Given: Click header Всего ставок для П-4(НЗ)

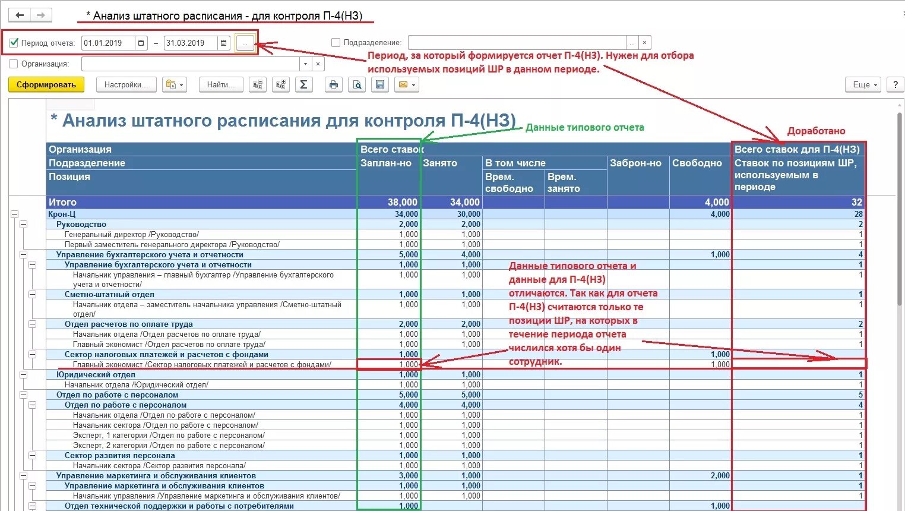Looking at the screenshot, I should (797, 149).
